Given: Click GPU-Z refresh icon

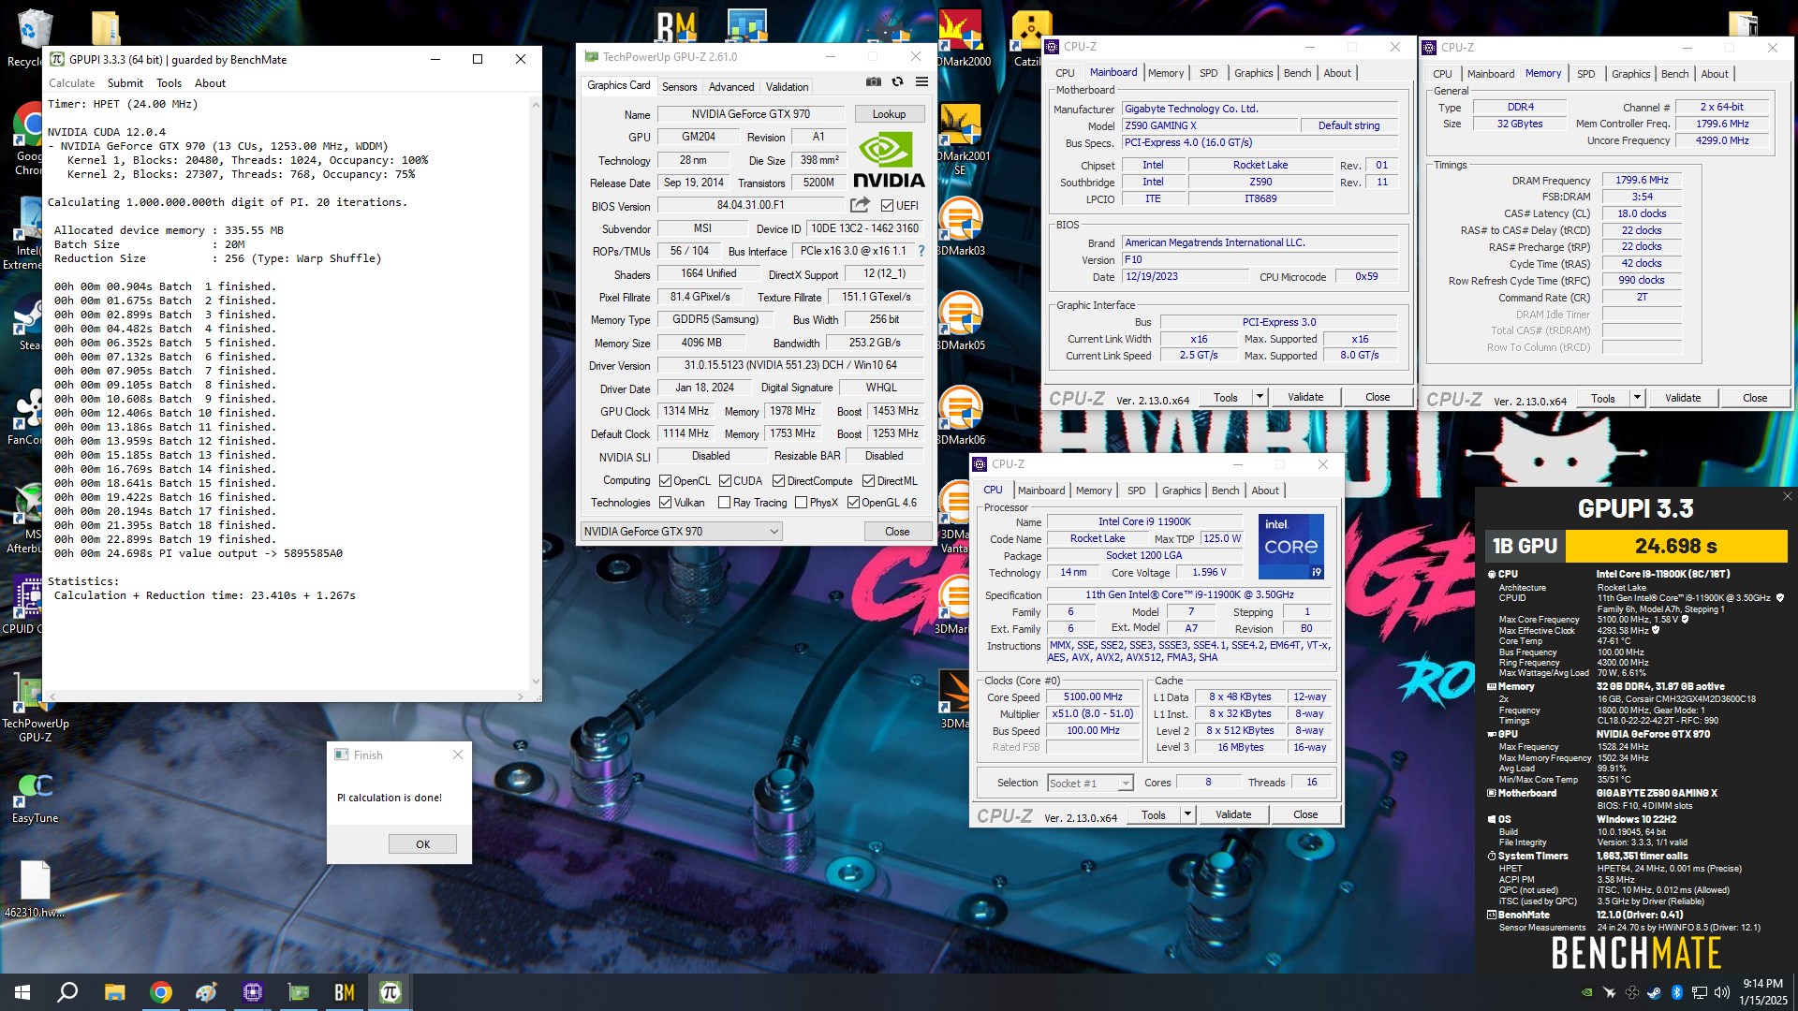Looking at the screenshot, I should [x=897, y=82].
